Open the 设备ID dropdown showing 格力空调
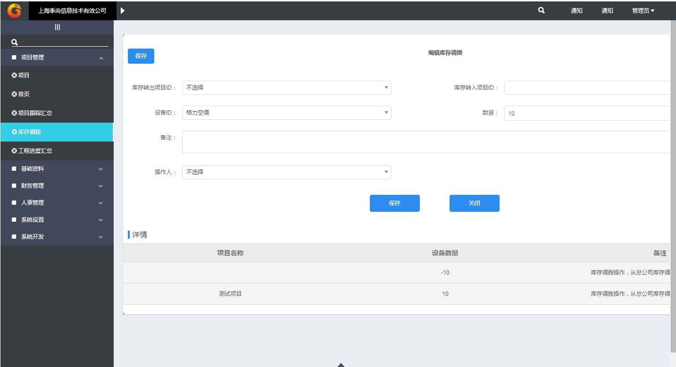The image size is (676, 367). click(286, 113)
